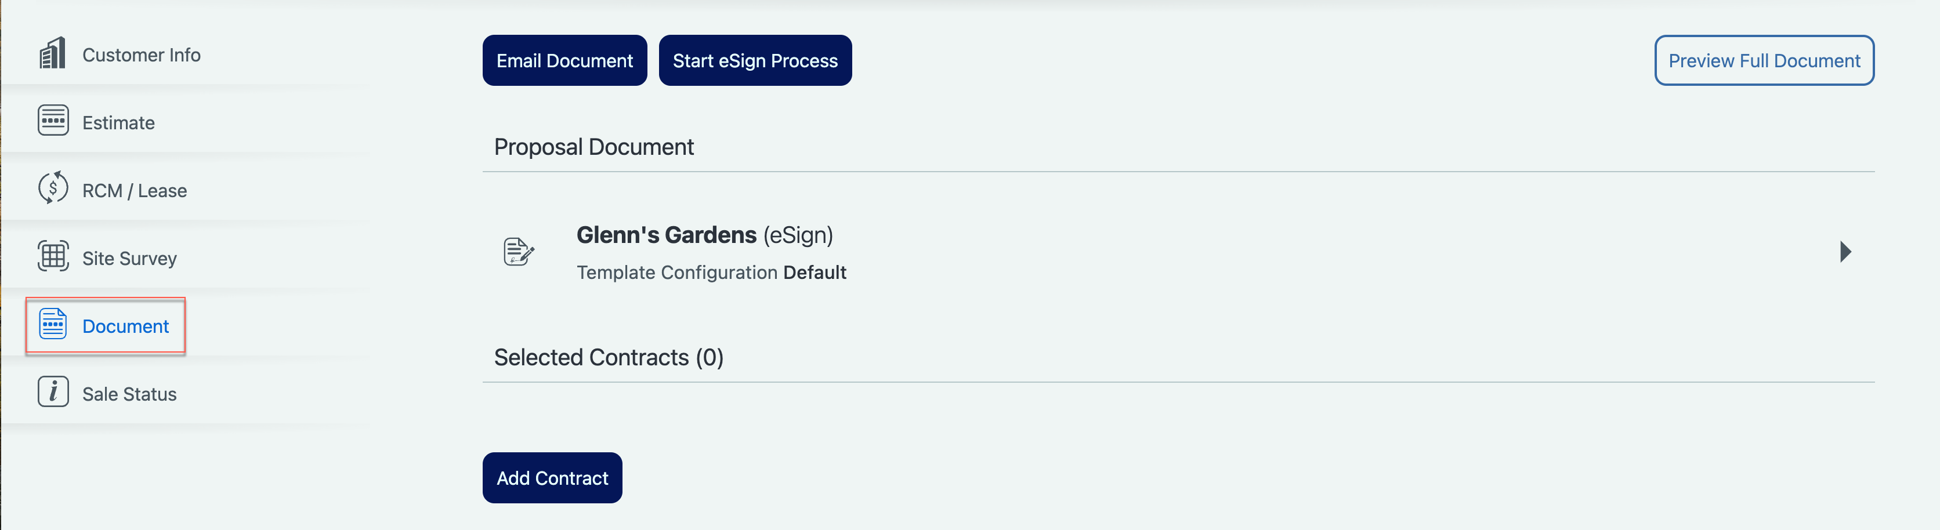Go to the Estimate section

118,123
